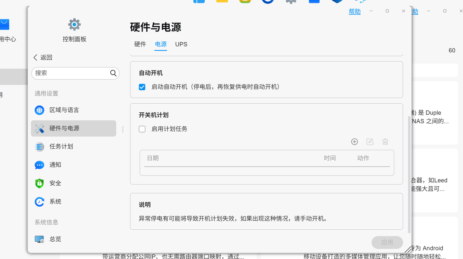Click the 动作 column header

coord(363,158)
